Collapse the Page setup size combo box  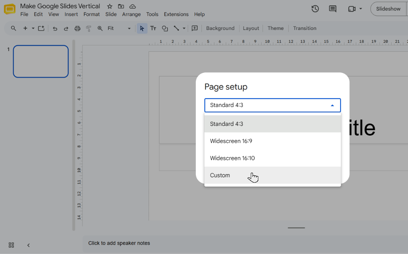[273, 105]
